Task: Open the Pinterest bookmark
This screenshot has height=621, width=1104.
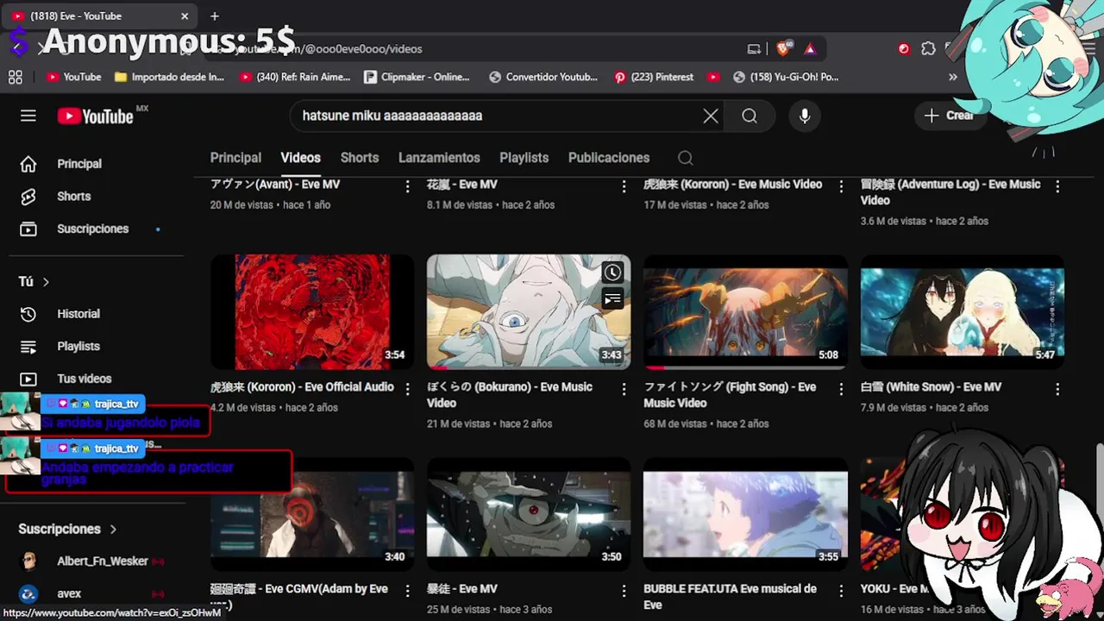Action: (x=654, y=77)
